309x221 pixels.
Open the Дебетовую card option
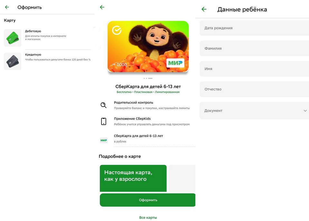click(47, 38)
